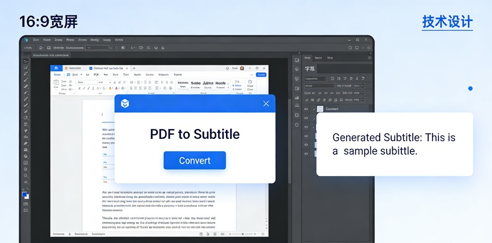Open the right panel's hamburger menu
The width and height of the screenshot is (492, 243).
tap(369, 58)
